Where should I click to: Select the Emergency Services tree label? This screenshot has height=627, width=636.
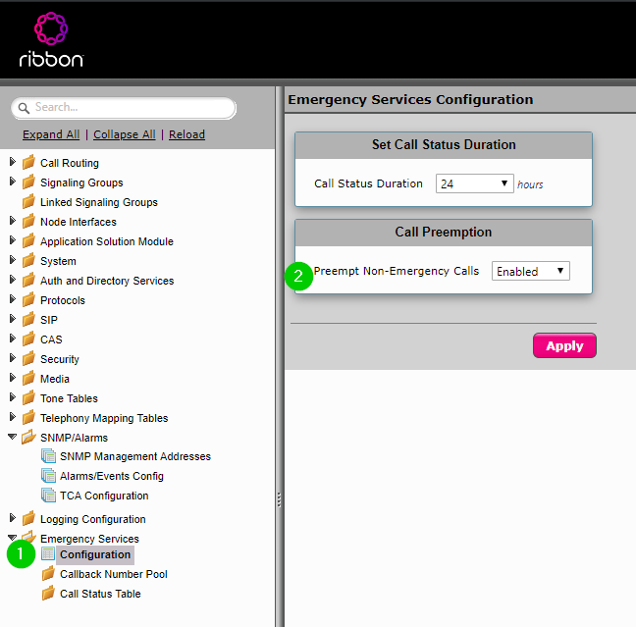pos(89,539)
